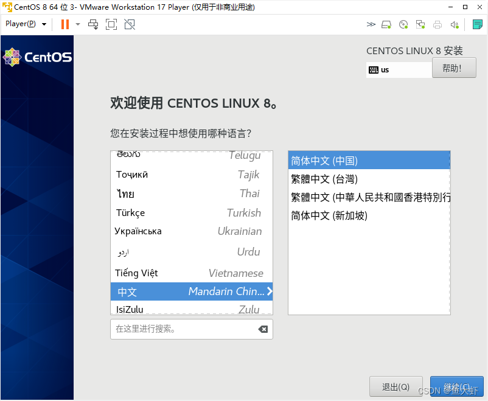The image size is (488, 401).
Task: Open printer device icon
Action: pos(437,24)
